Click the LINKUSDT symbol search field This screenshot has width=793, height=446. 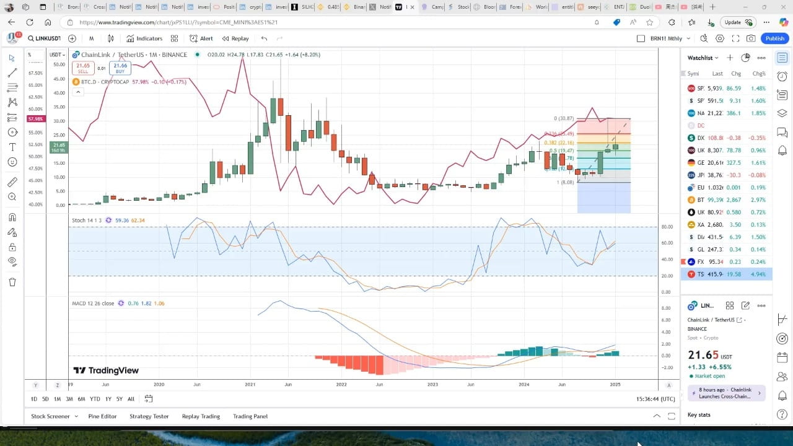[x=44, y=38]
